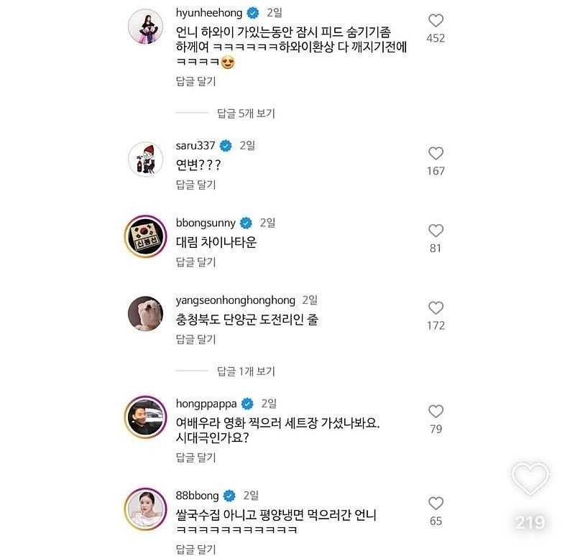Viewport: 575px width, 556px height.
Task: Open the bbongsunny username link
Action: tap(206, 223)
